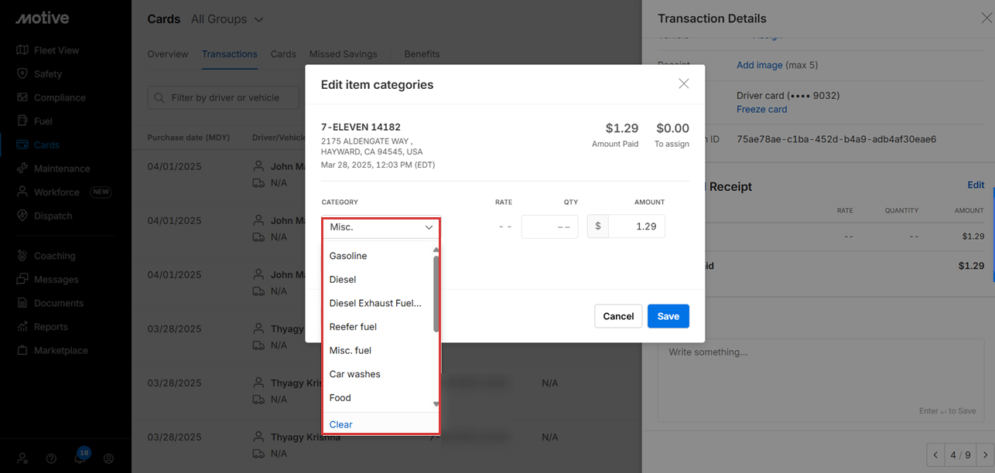Screen dimensions: 995x473
Task: Open admin user settings icon at sidebar bottom
Action: (x=22, y=458)
